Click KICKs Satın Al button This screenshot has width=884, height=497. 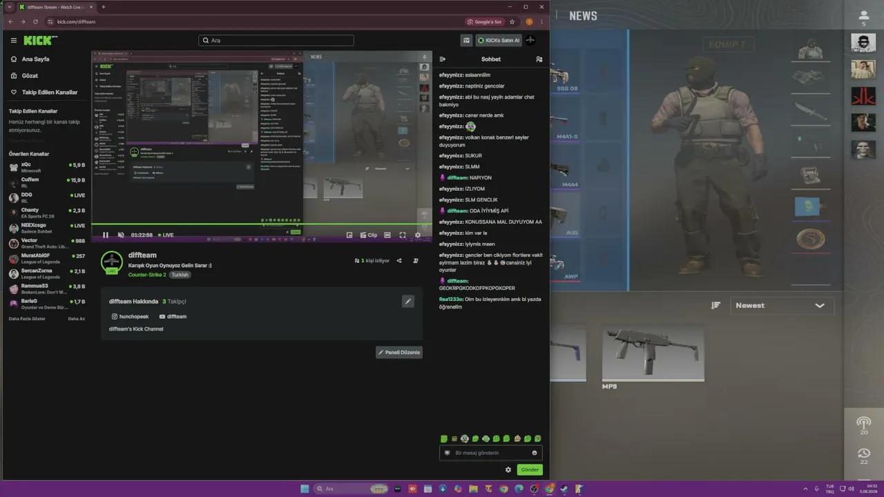(498, 41)
